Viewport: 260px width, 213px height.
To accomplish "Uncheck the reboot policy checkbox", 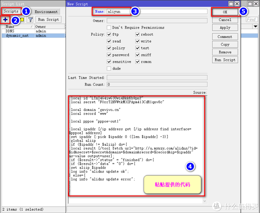I will coord(137,34).
